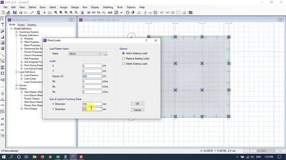Click the elevation view icon beside XY
286x160 pixels.
click(99, 12)
